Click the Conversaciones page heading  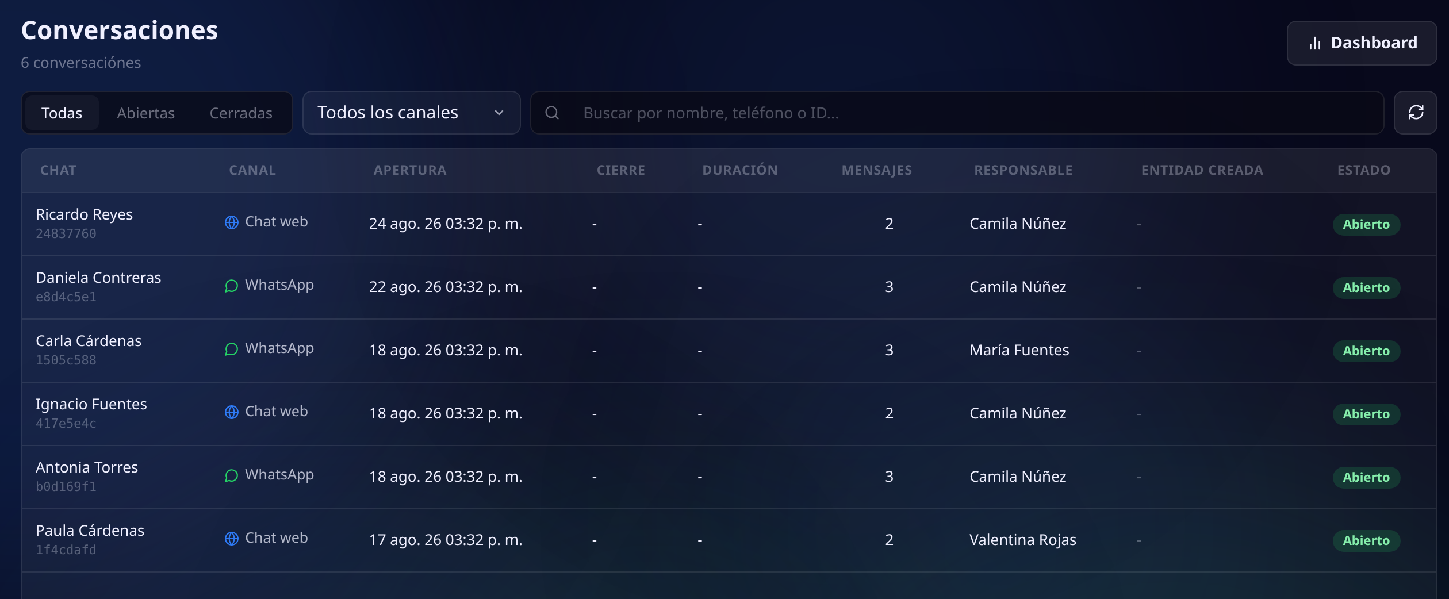120,30
